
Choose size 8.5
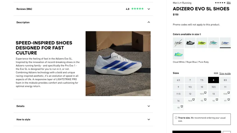point(225,80)
